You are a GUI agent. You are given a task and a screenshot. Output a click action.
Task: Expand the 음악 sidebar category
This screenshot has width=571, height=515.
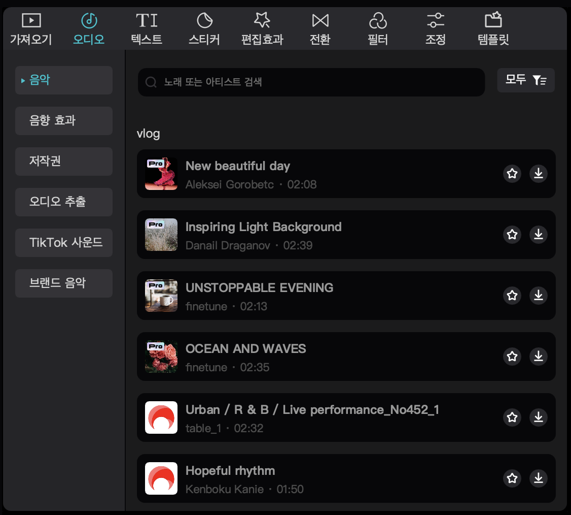[63, 80]
